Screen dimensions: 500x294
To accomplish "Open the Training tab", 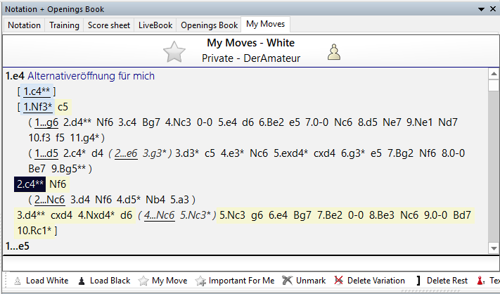I will (x=64, y=25).
